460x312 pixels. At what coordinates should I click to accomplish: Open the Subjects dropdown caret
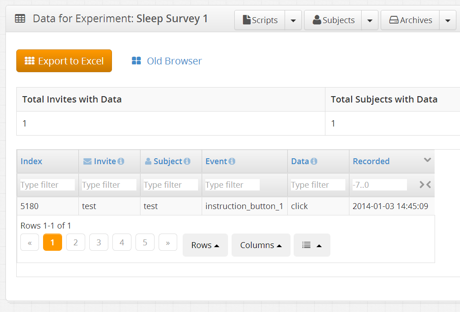370,20
